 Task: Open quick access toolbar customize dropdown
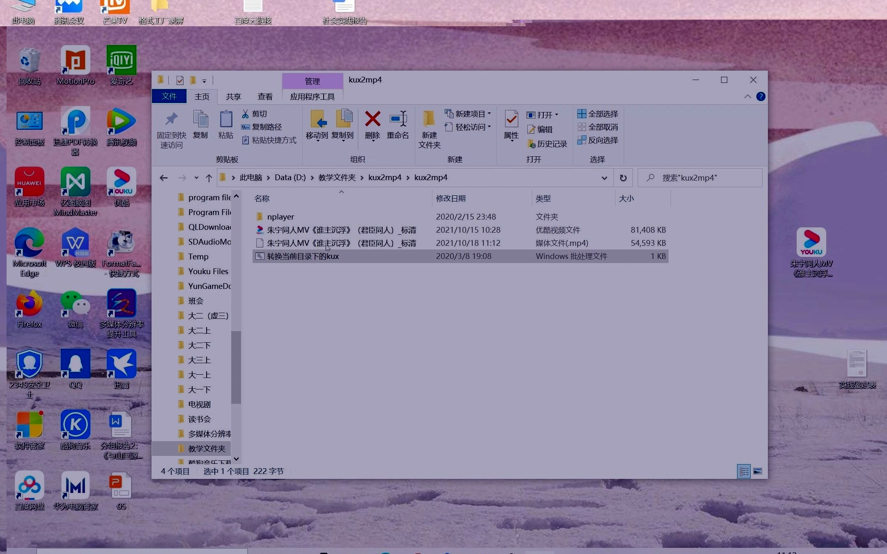coord(204,81)
